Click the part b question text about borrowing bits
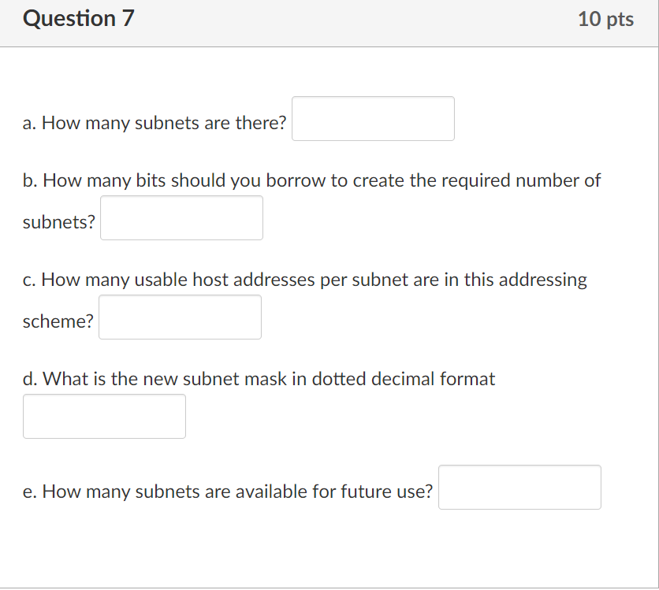This screenshot has height=590, width=659. click(x=311, y=180)
